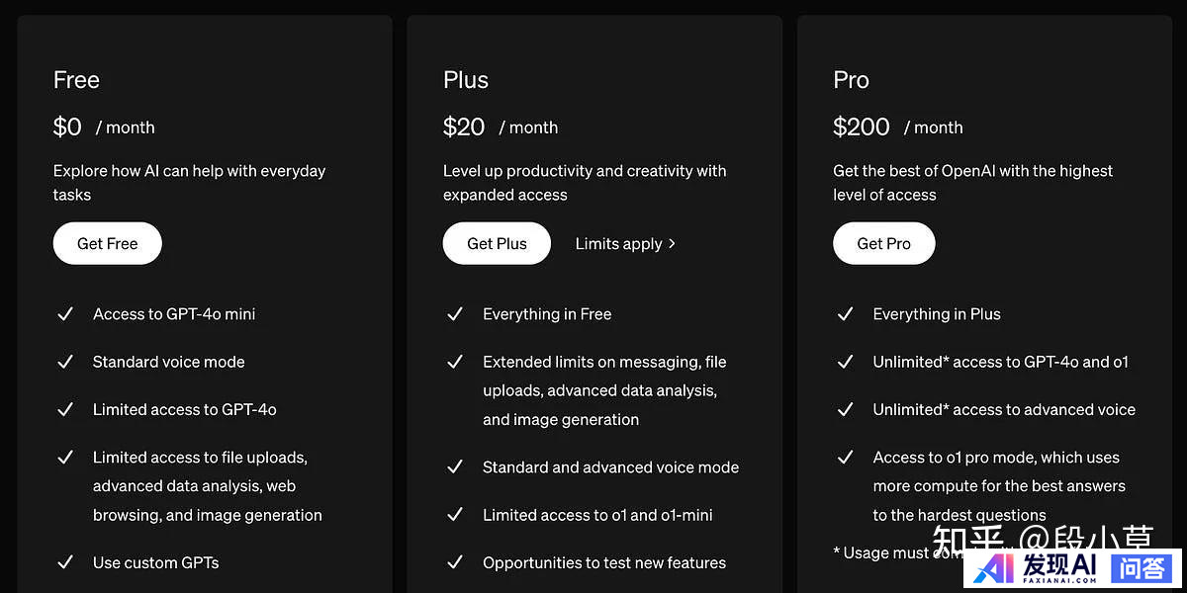Click checkmark beside Unlimited access to advanced voice
The height and width of the screenshot is (593, 1187).
(845, 409)
